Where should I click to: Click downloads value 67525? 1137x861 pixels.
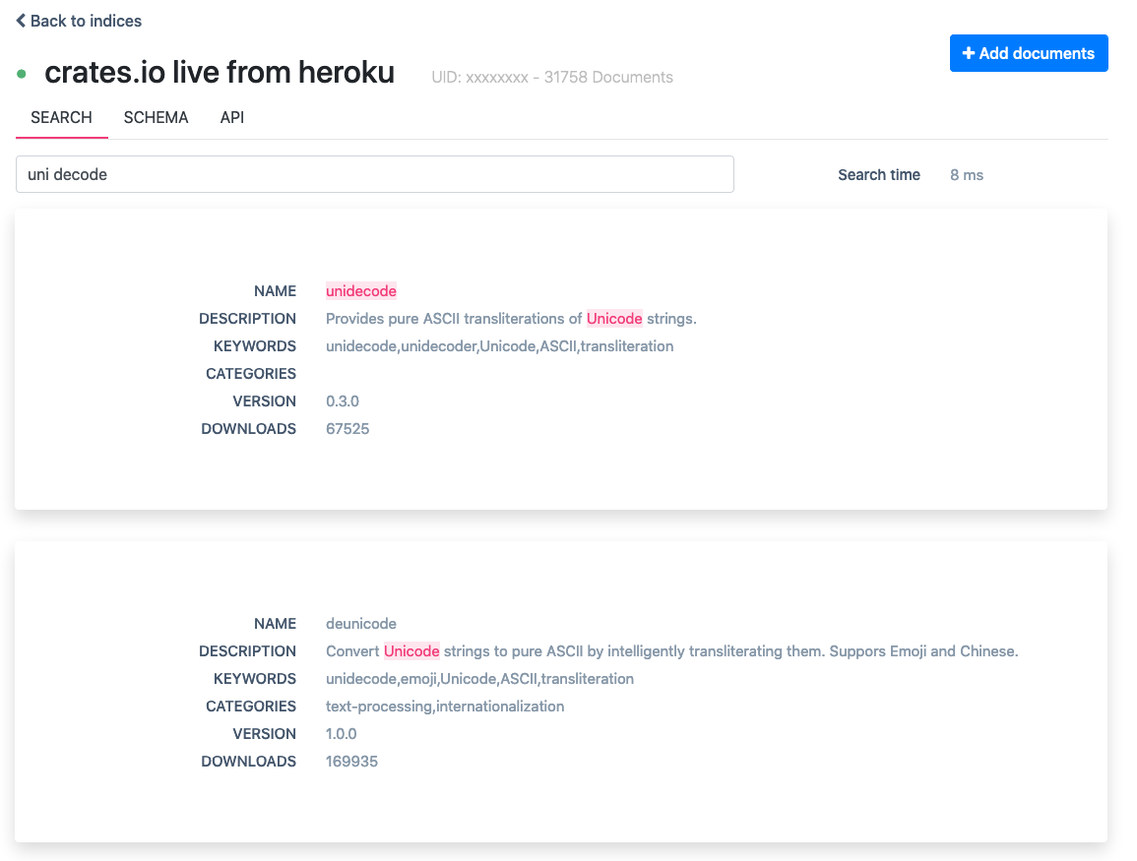pos(347,428)
